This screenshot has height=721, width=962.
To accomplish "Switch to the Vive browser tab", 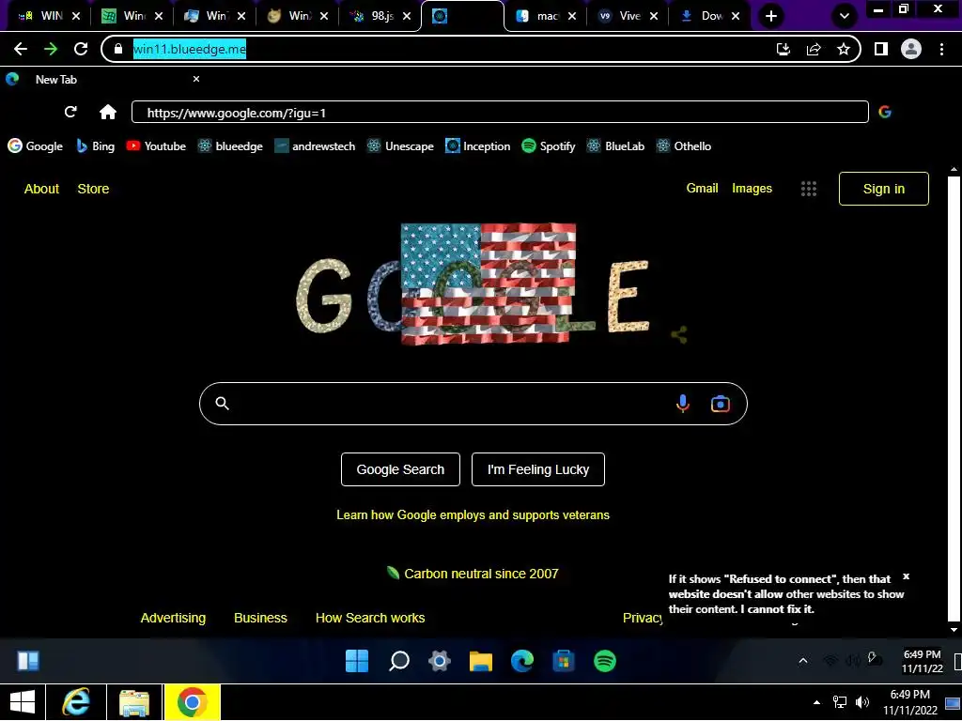I will coord(627,16).
